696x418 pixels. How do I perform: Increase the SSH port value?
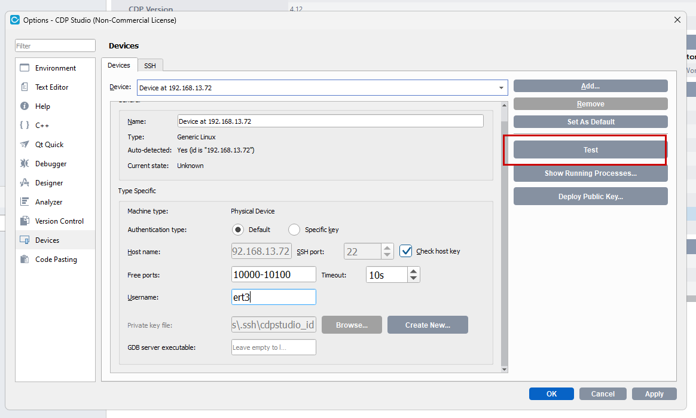pyautogui.click(x=387, y=248)
